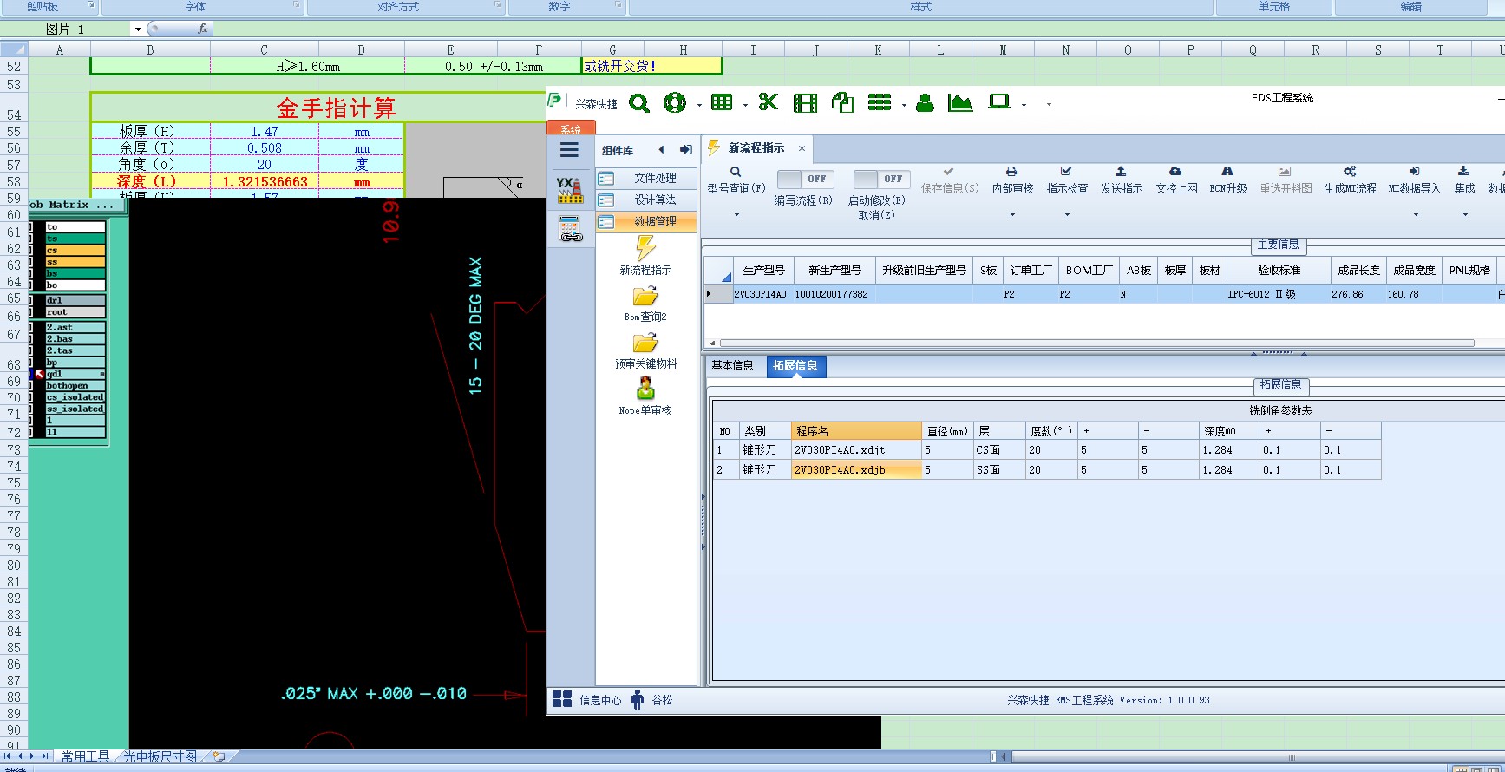The width and height of the screenshot is (1505, 772).
Task: Click 谷松 user in status bar
Action: point(651,700)
